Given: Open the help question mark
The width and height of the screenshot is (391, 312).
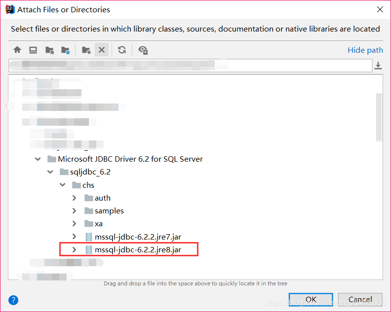Looking at the screenshot, I should point(13,300).
